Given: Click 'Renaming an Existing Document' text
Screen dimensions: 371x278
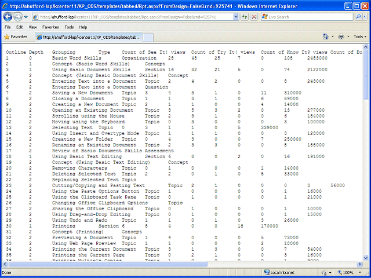Looking at the screenshot, I should coord(94,145).
